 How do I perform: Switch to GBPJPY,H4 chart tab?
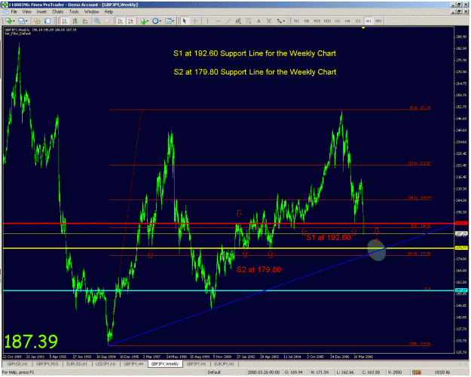(133, 363)
